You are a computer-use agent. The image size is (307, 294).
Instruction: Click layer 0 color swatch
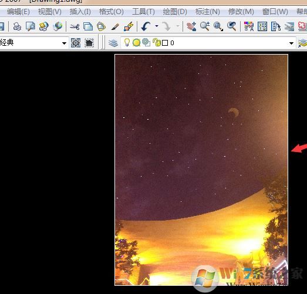(165, 43)
